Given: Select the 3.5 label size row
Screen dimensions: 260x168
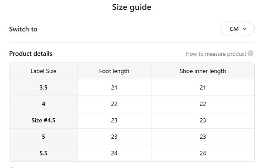Looking at the screenshot, I should (43, 87).
